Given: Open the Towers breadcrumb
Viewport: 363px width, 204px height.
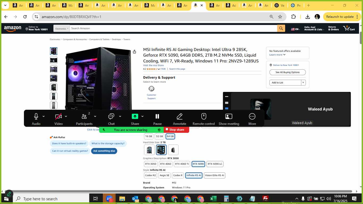Looking at the screenshot, I should 127,39.
